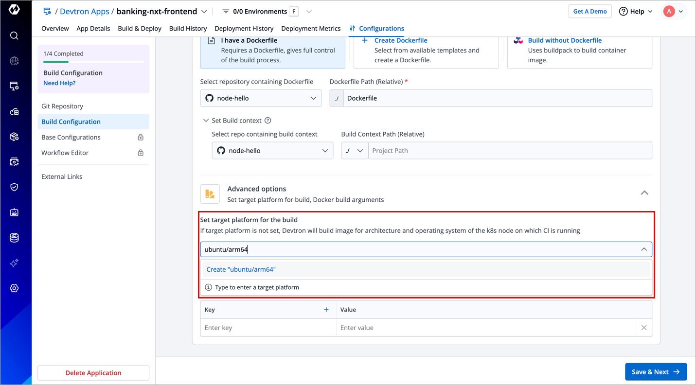Click the Save & Next button
The height and width of the screenshot is (385, 696).
pyautogui.click(x=656, y=372)
